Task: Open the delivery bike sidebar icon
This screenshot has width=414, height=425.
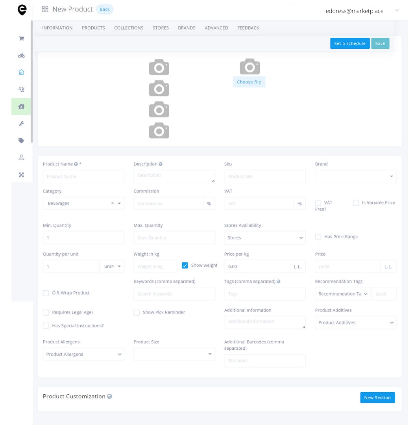Action: pos(21,56)
